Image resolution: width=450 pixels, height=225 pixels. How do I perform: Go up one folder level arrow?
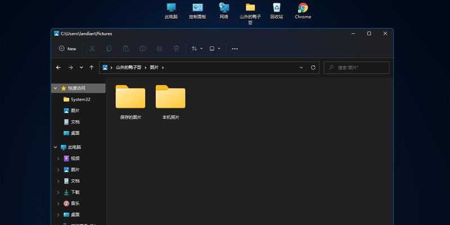tap(92, 67)
